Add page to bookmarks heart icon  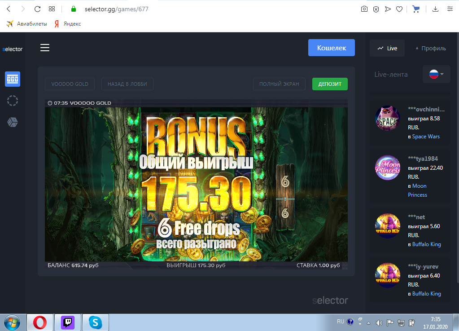[x=399, y=9]
